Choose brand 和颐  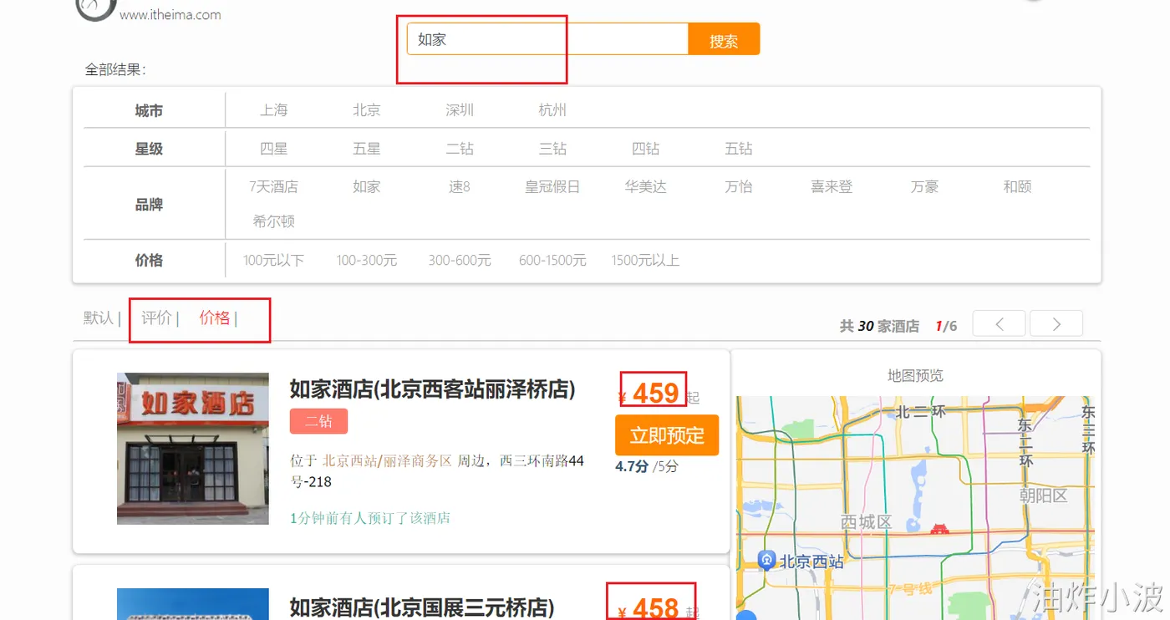[1017, 187]
